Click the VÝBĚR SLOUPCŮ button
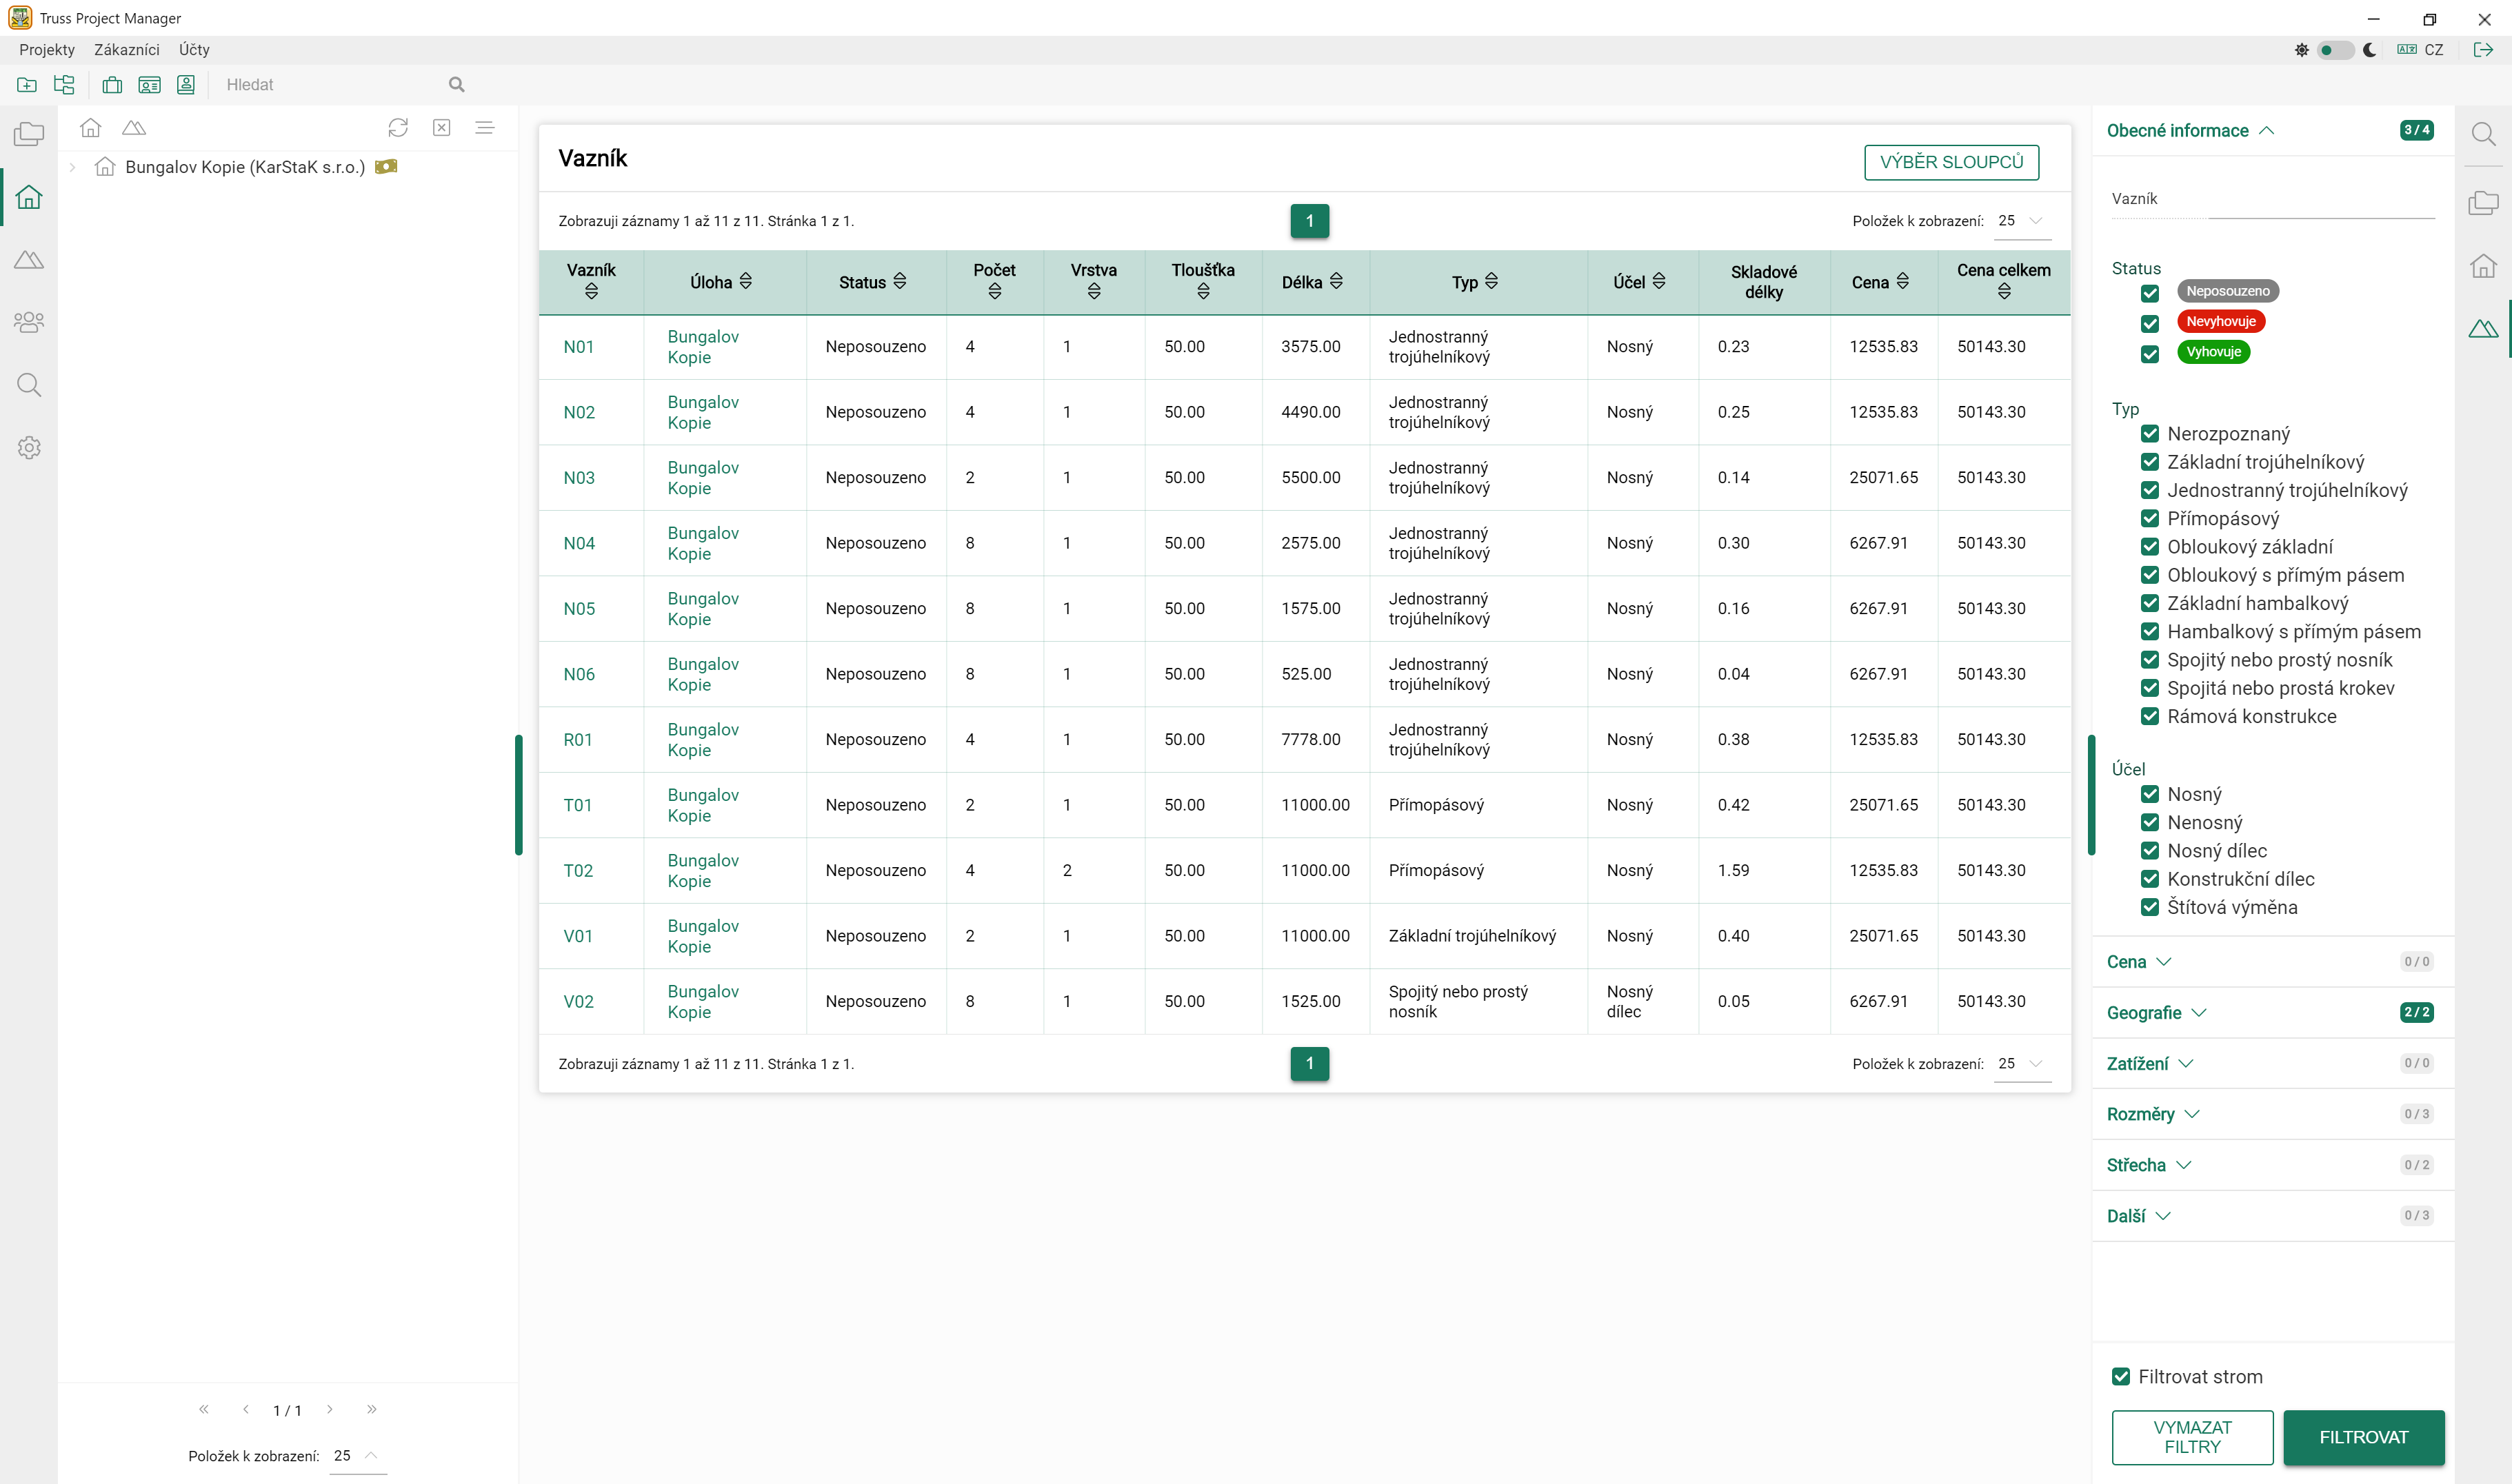2512x1484 pixels. [1951, 162]
